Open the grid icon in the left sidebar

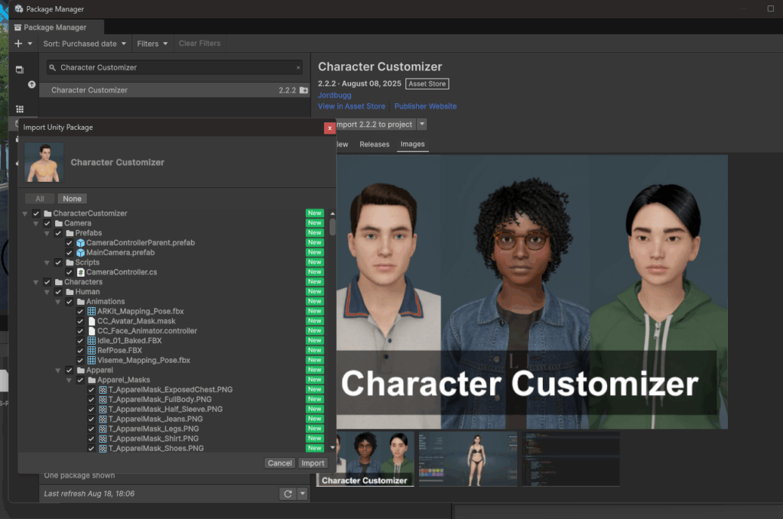tap(19, 109)
